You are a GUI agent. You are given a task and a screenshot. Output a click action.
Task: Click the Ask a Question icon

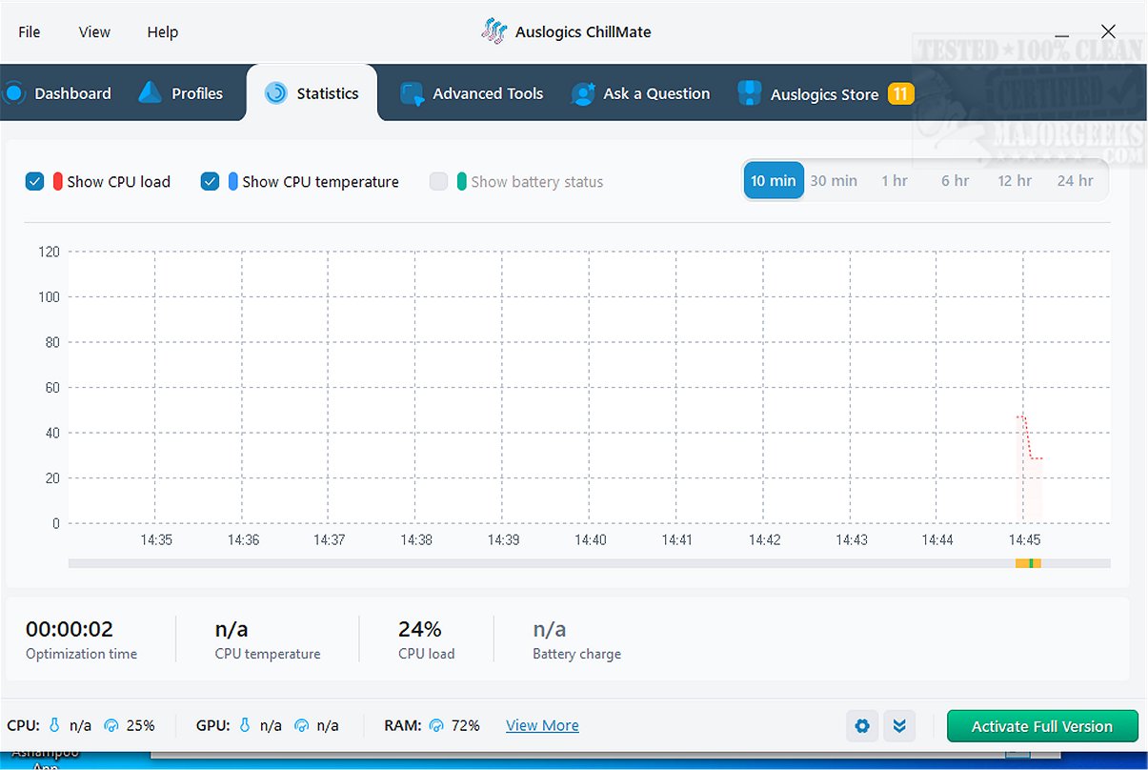(582, 93)
